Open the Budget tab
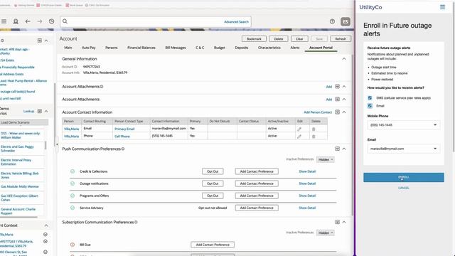455x256 pixels. (x=220, y=48)
